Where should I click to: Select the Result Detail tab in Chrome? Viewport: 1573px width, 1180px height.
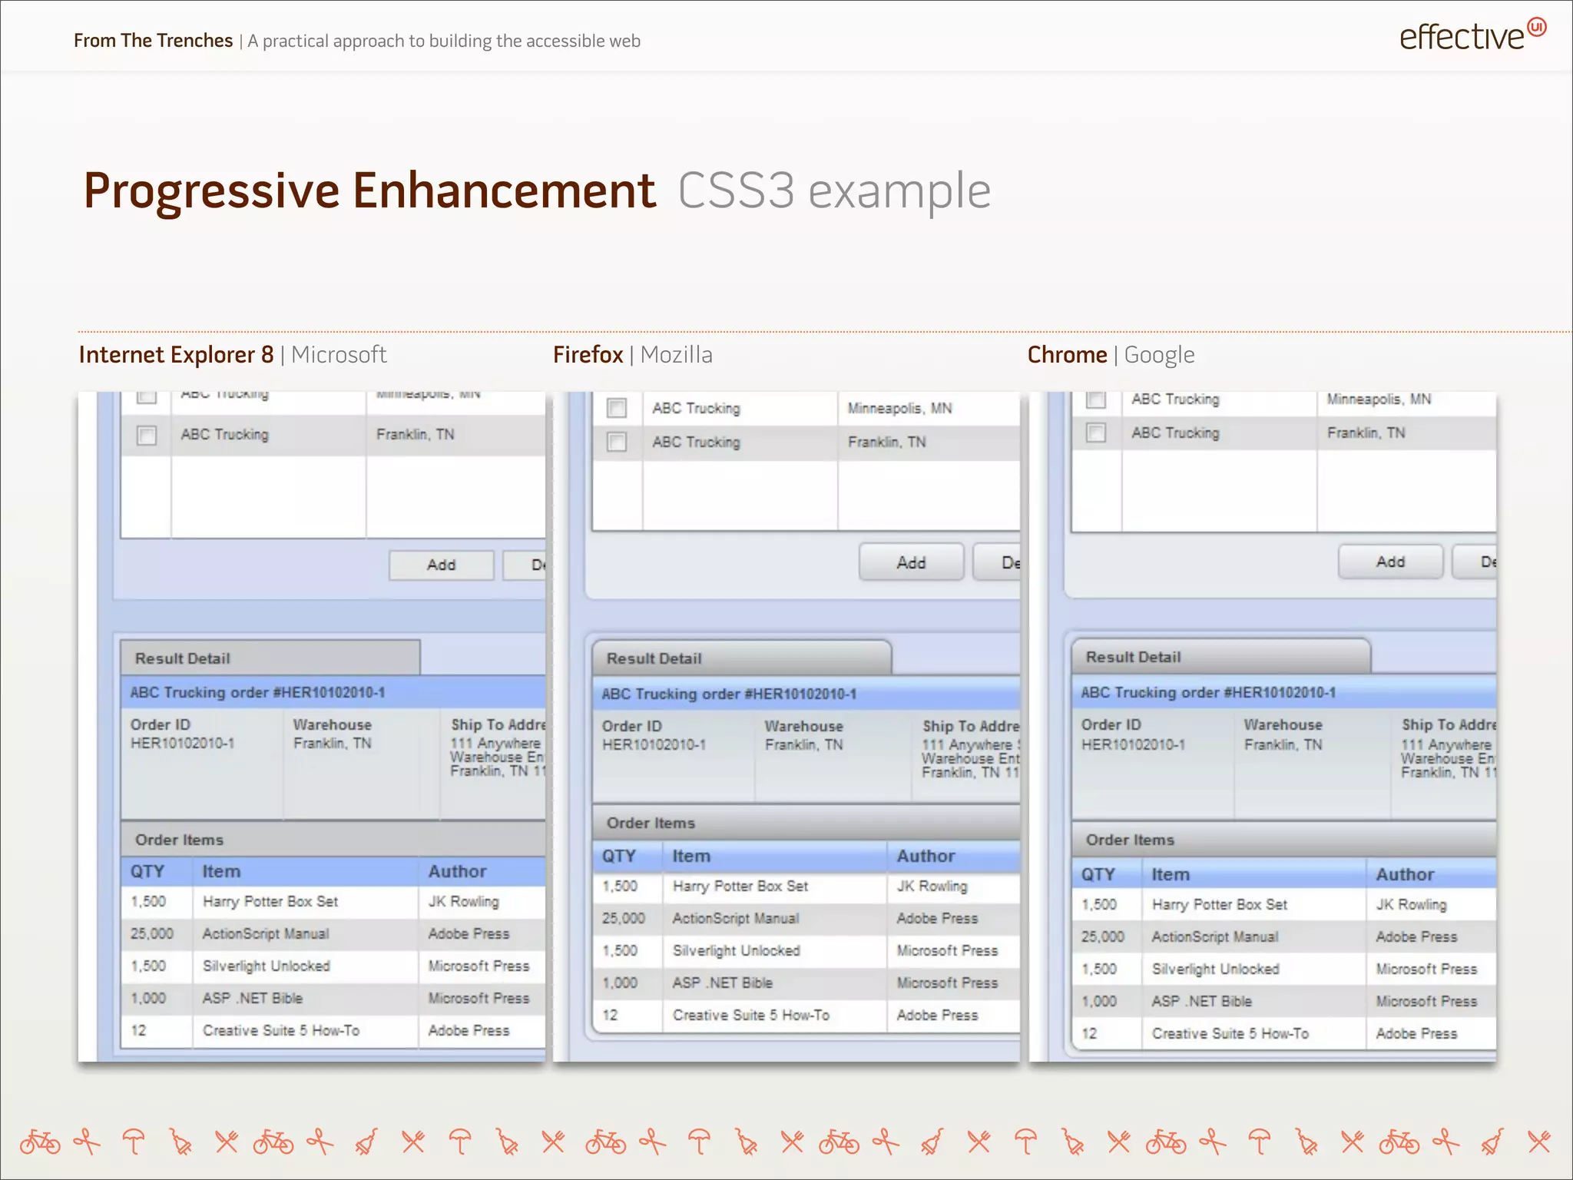tap(1221, 656)
